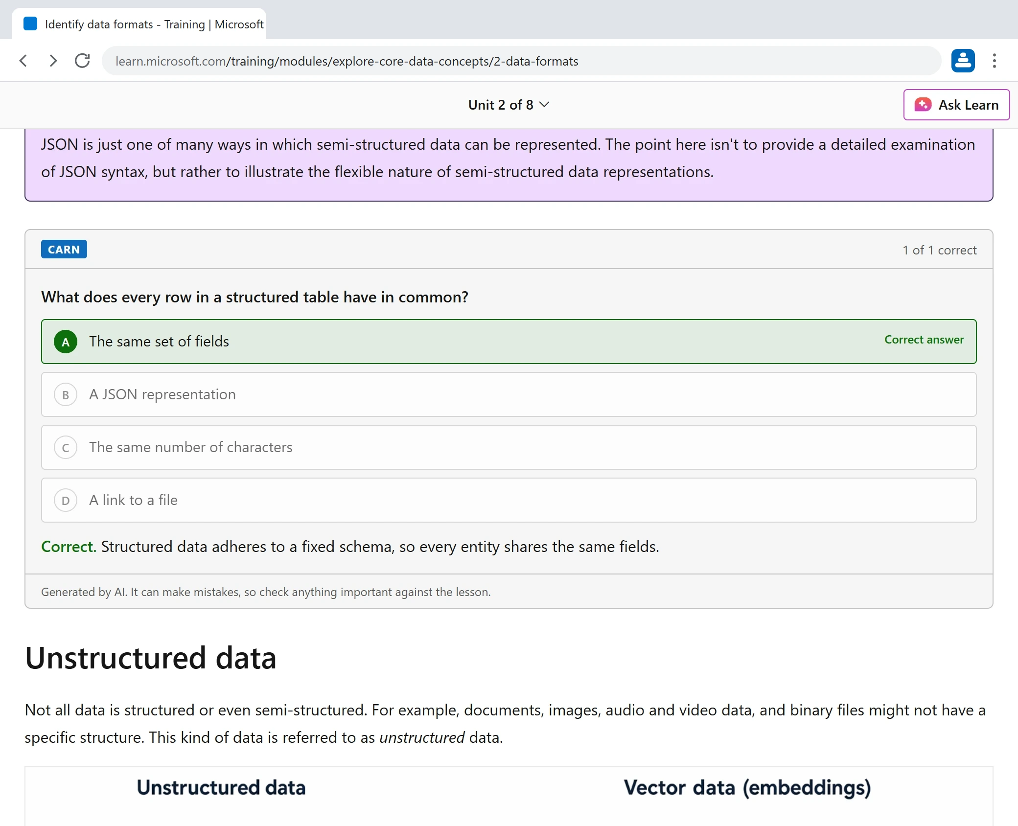
Task: Click the '1 of 1 correct' score
Action: click(939, 250)
